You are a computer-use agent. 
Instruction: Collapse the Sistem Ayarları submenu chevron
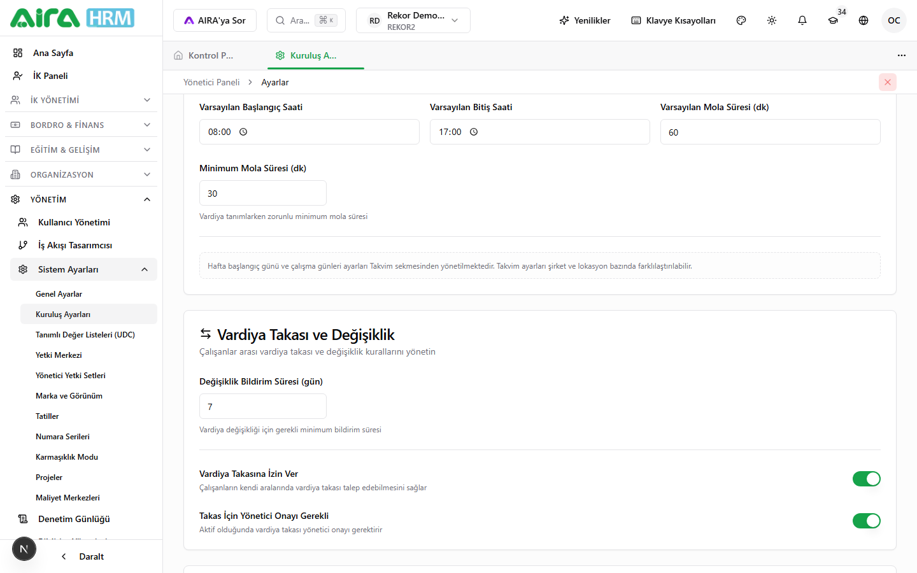click(x=145, y=269)
